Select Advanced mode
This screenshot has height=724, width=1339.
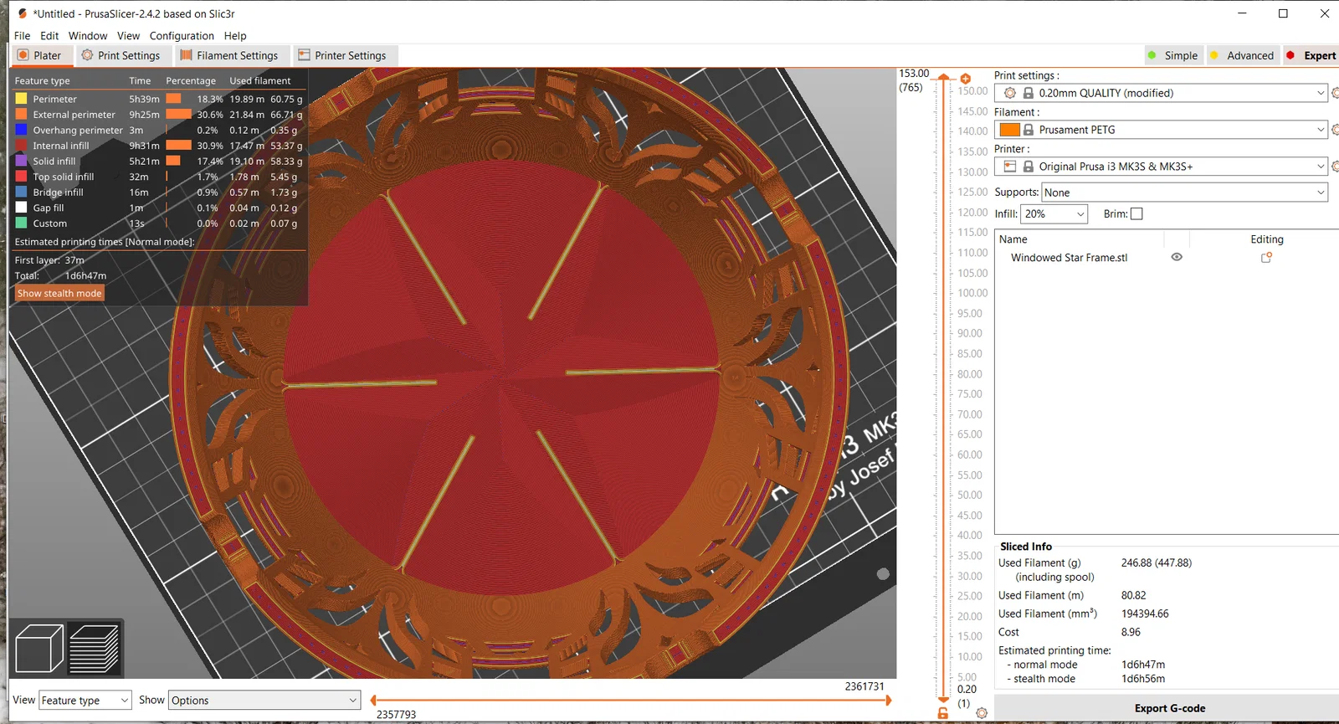[x=1243, y=56]
